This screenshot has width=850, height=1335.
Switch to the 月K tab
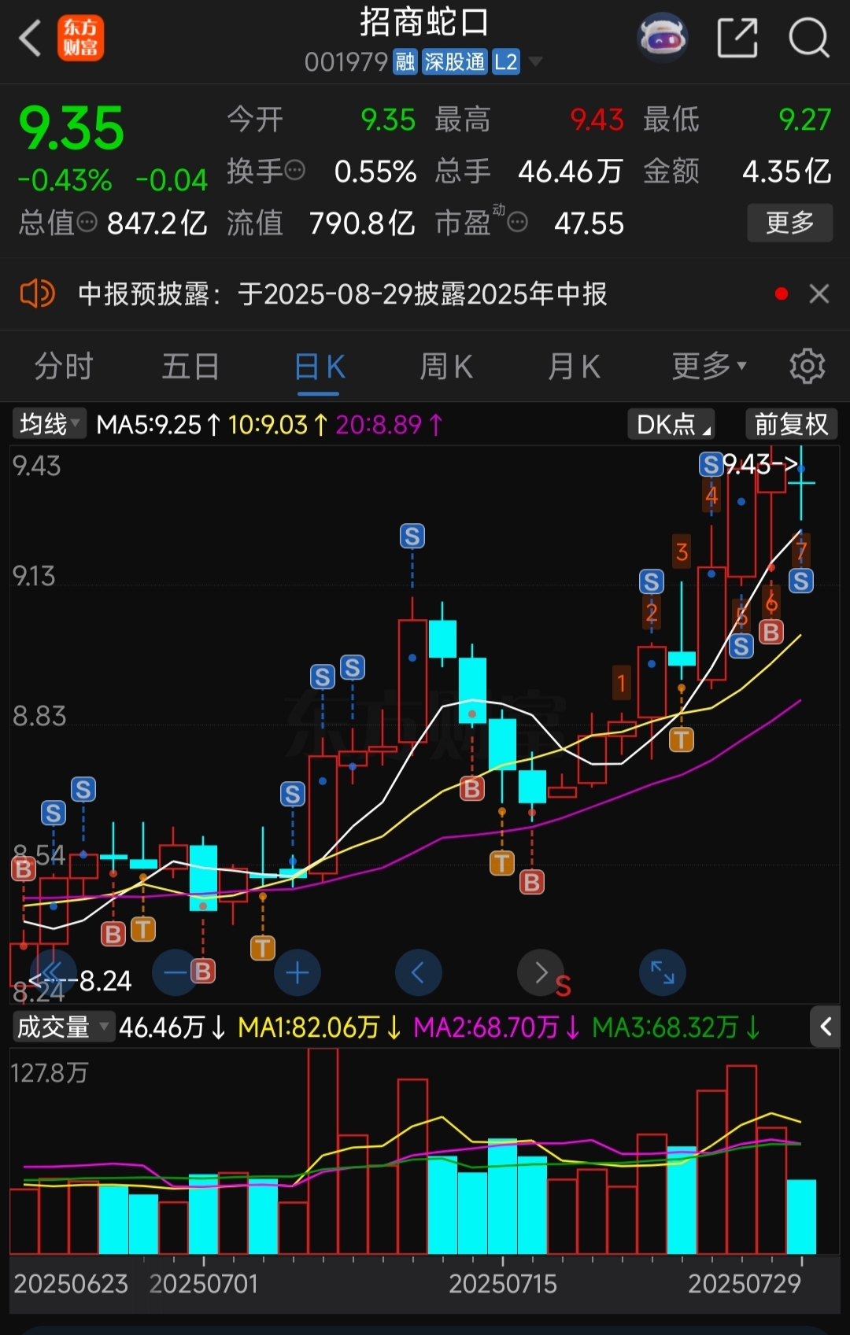[x=574, y=367]
